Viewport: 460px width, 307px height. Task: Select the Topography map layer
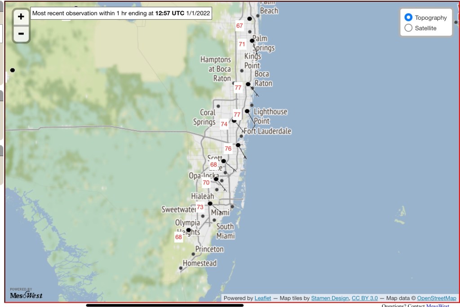pyautogui.click(x=408, y=18)
